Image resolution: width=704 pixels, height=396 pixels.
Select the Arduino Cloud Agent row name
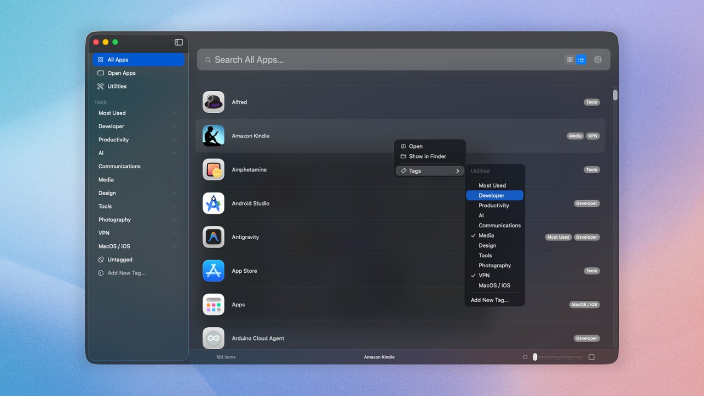258,338
